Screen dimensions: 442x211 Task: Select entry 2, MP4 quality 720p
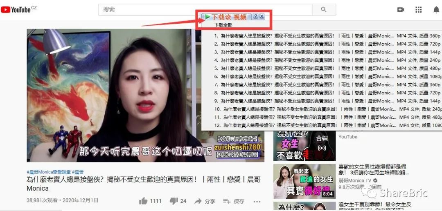click(x=327, y=44)
